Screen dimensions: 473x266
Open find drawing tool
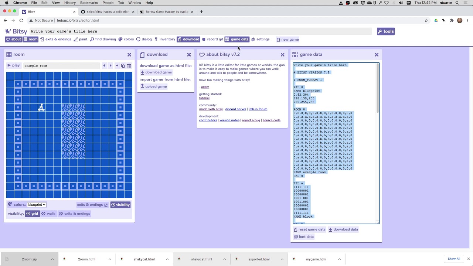[103, 39]
